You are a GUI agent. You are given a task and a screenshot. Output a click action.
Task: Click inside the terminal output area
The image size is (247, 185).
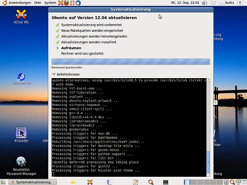[129, 127]
